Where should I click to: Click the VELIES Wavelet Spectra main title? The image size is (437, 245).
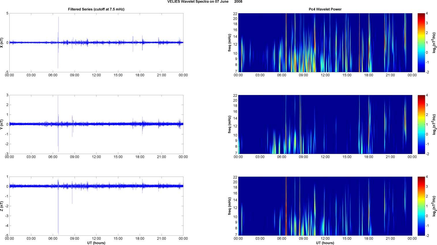click(x=205, y=2)
